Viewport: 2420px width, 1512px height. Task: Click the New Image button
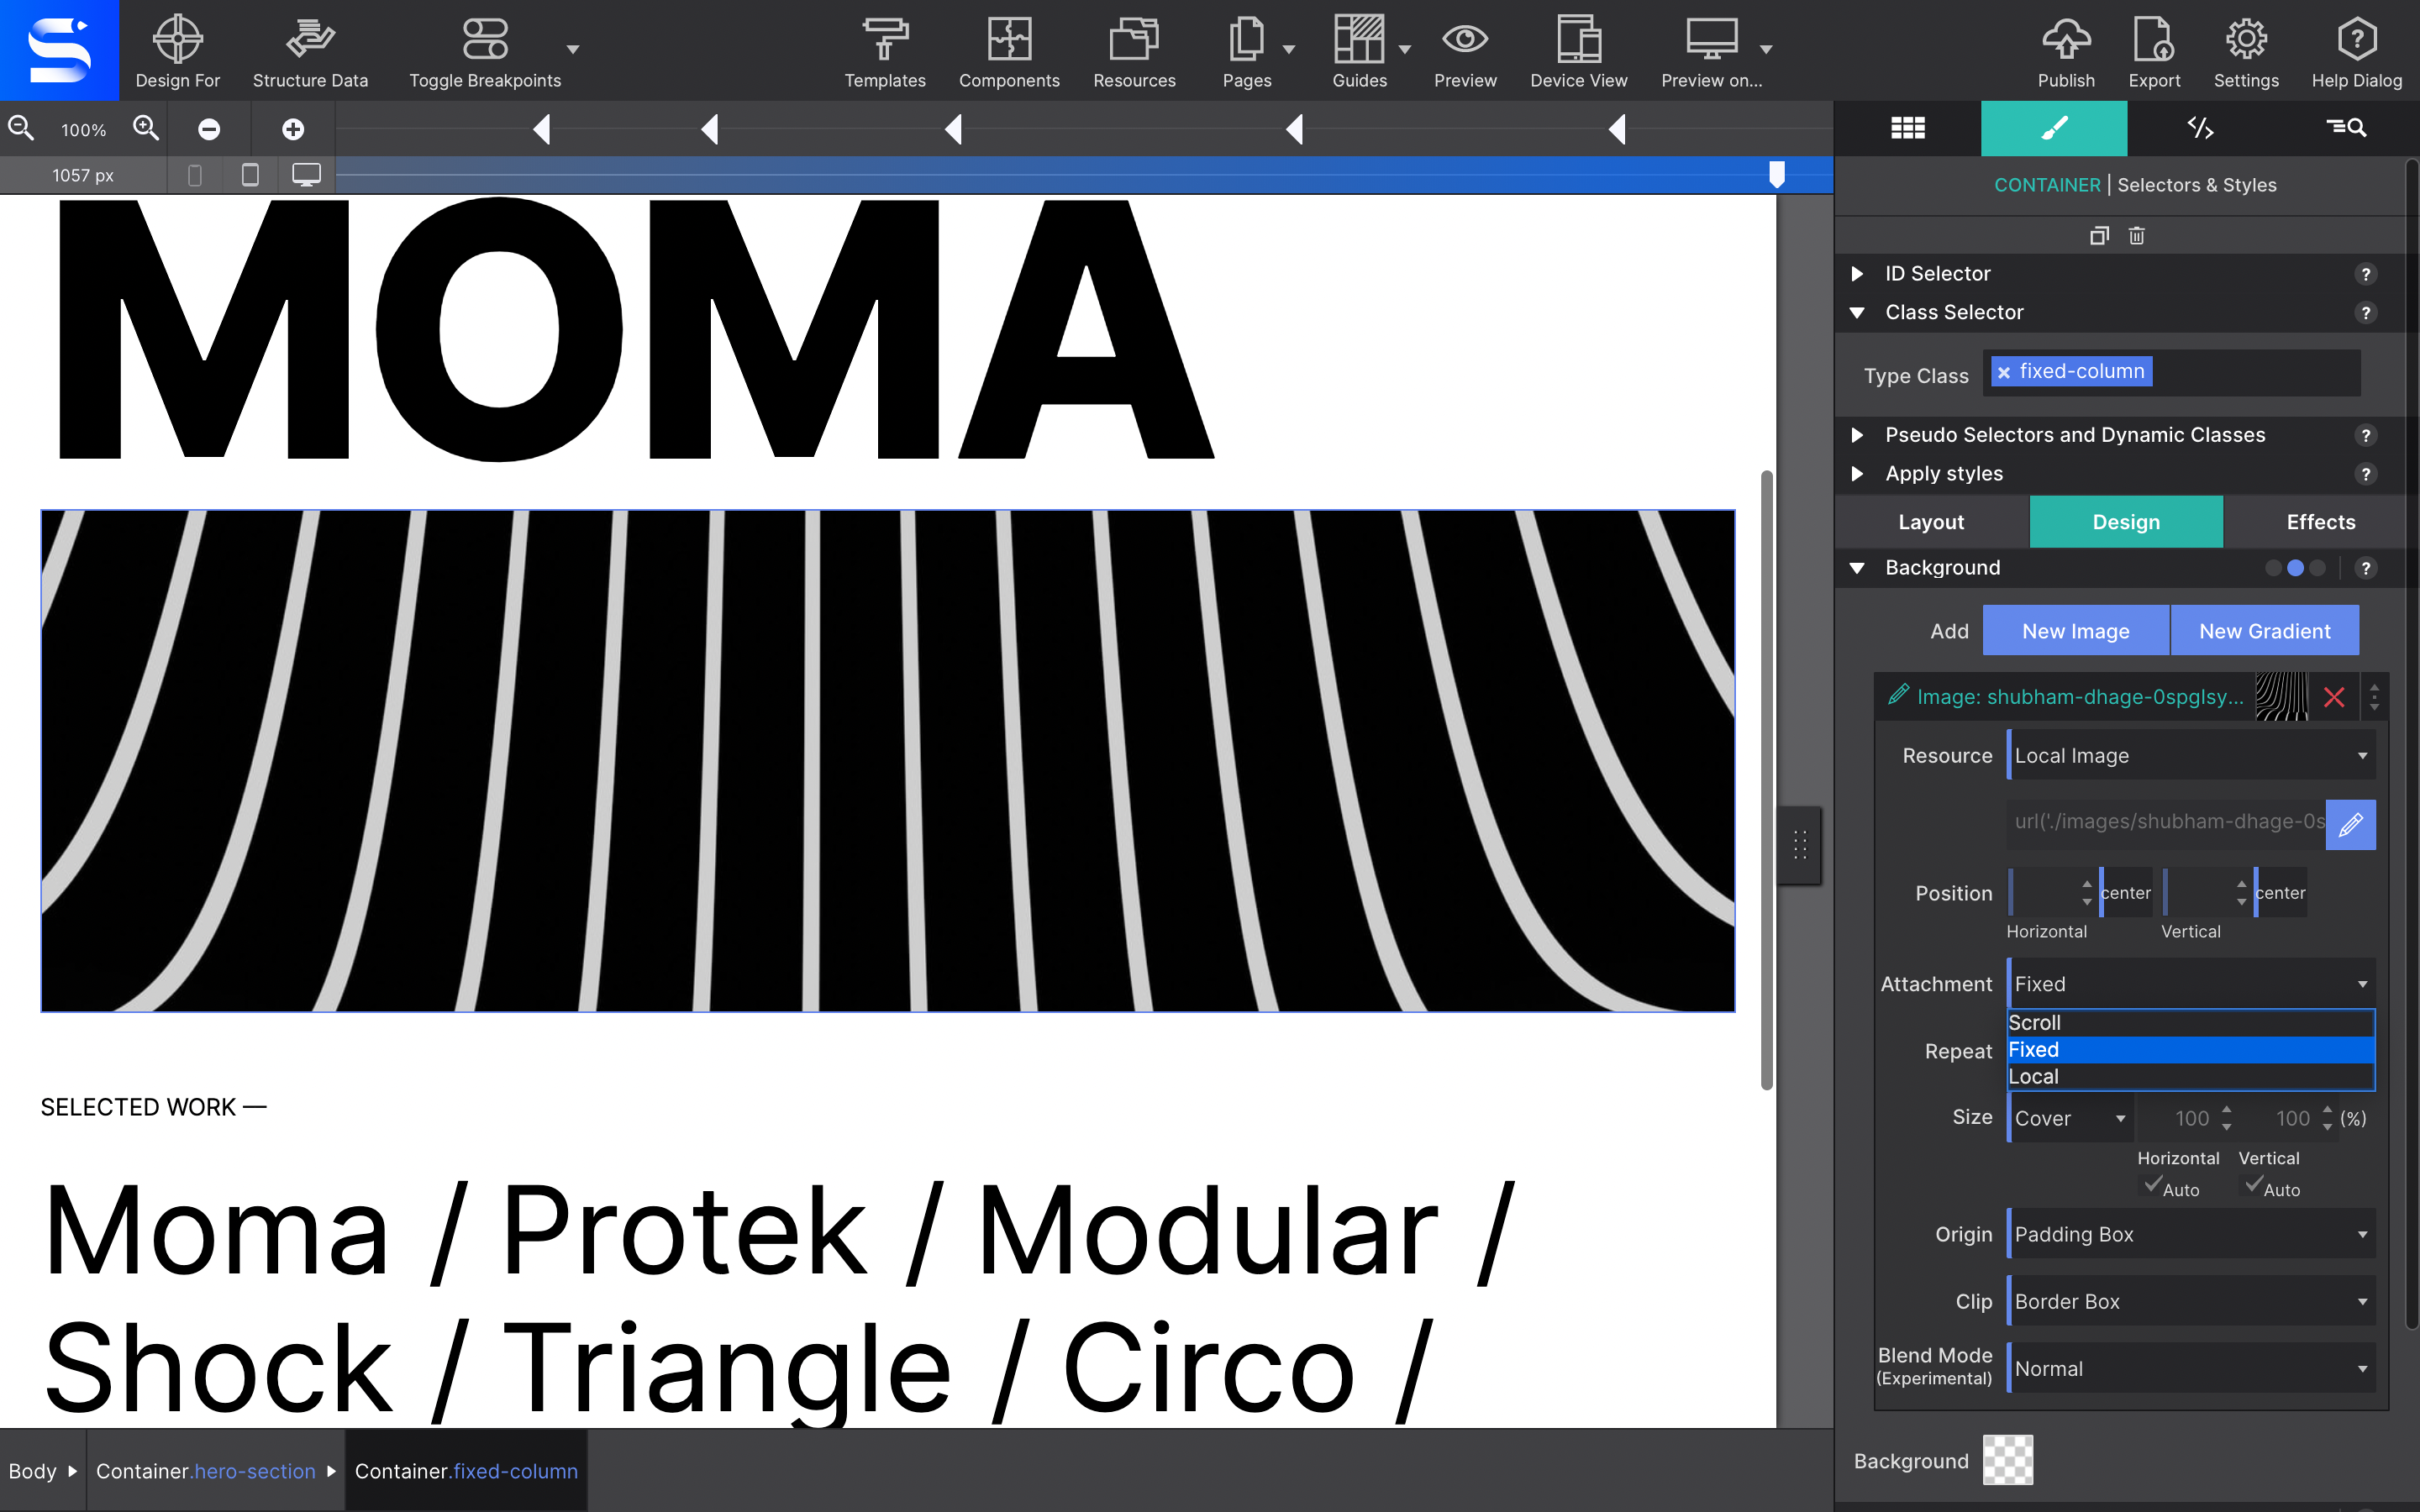(2073, 629)
